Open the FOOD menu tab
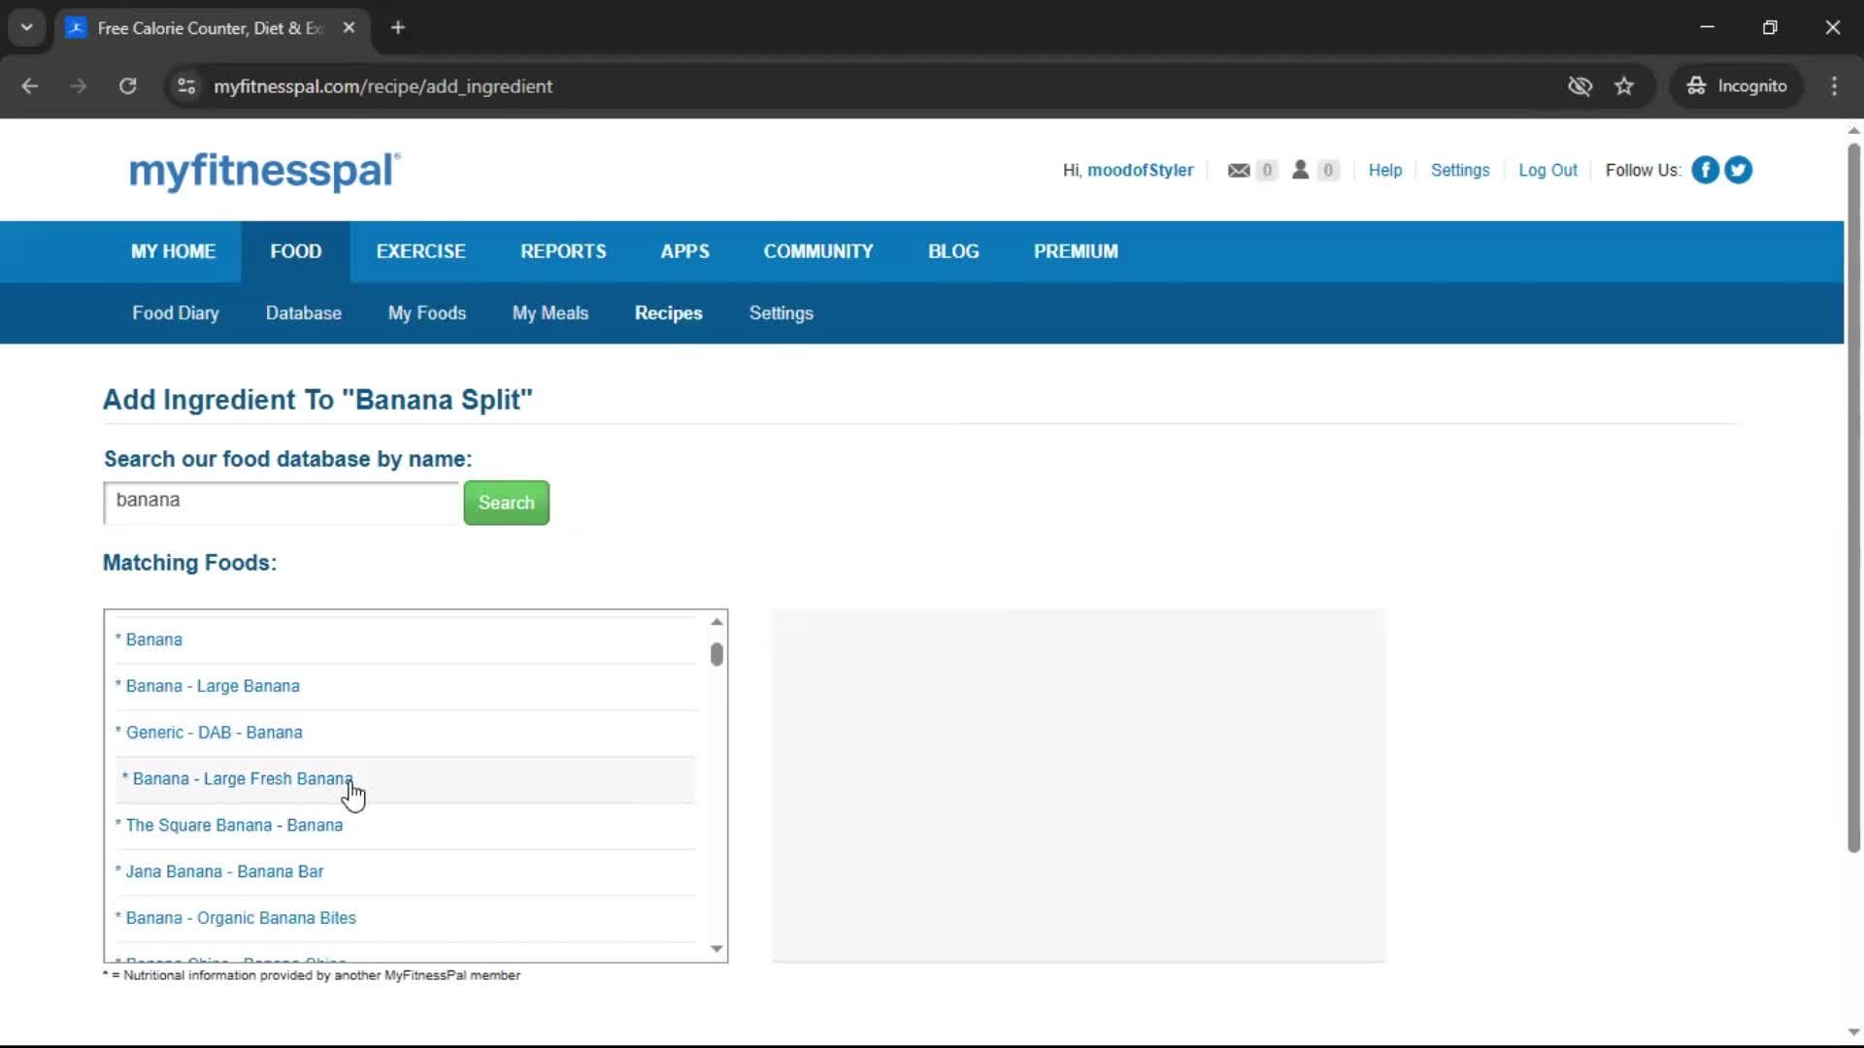1864x1048 pixels. [x=296, y=251]
